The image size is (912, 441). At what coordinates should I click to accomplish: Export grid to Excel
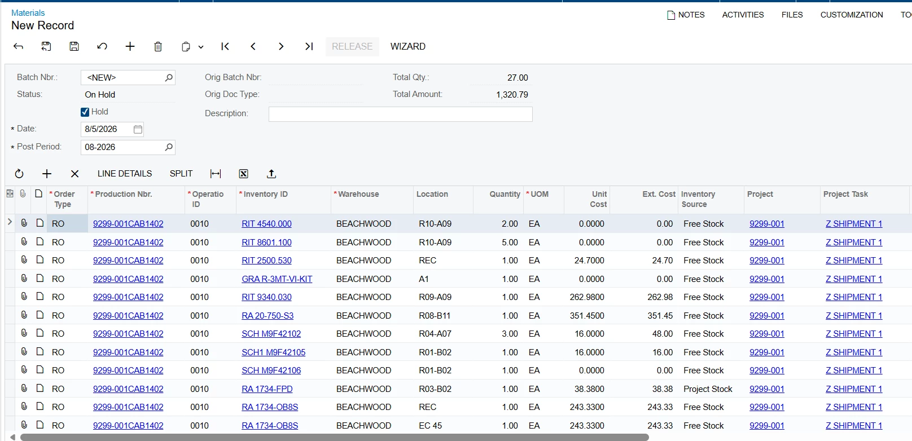243,174
